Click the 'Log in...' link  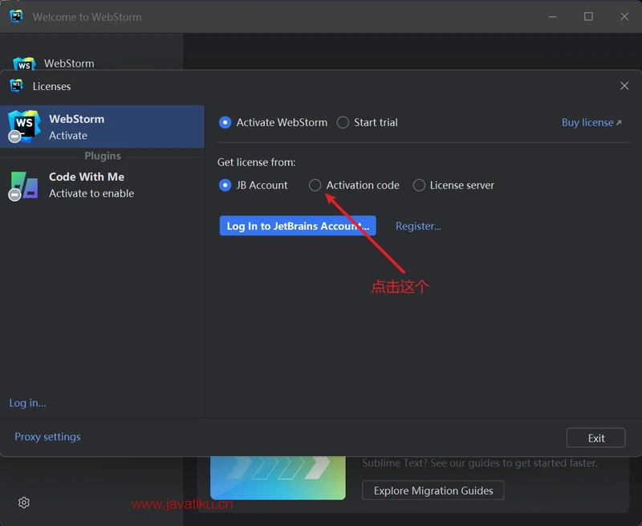pyautogui.click(x=27, y=402)
